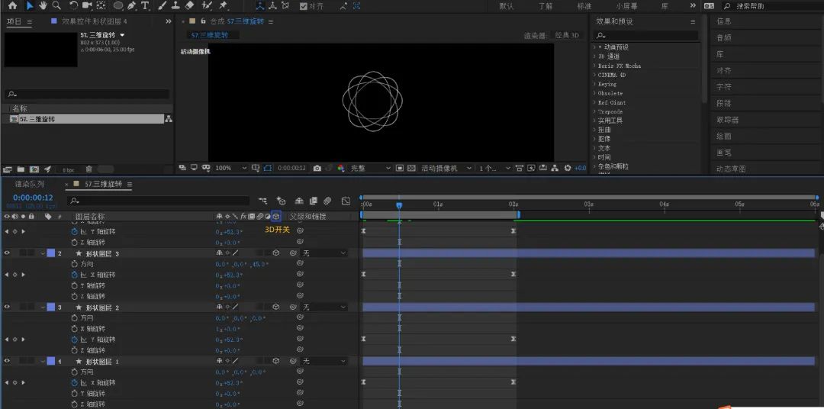The image size is (824, 409).
Task: Open the 活动摄像机 3D view dropdown
Action: [x=445, y=168]
